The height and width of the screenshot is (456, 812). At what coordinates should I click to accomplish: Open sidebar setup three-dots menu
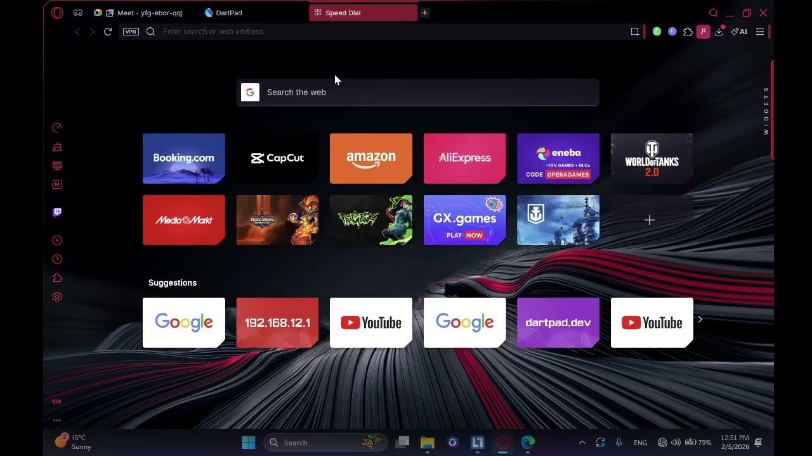pyautogui.click(x=57, y=420)
